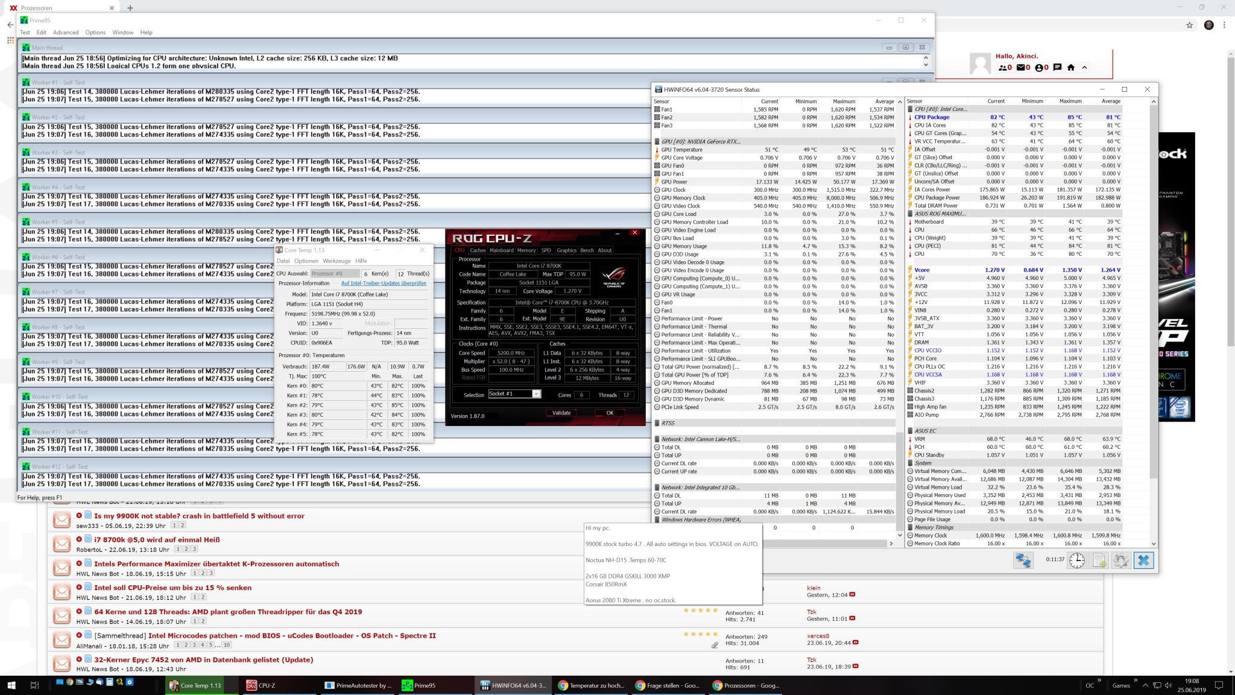
Task: Click the HWiNFO log-to-file sheet icon
Action: [x=1099, y=560]
